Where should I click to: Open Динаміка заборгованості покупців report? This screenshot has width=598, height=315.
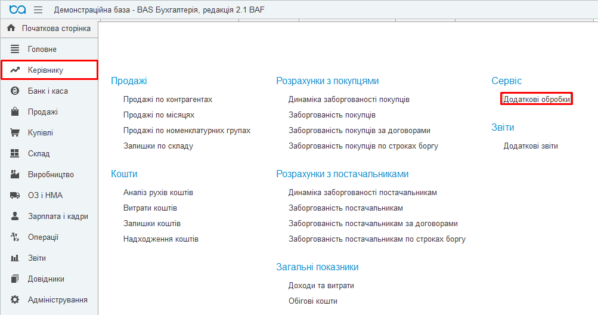click(x=349, y=100)
